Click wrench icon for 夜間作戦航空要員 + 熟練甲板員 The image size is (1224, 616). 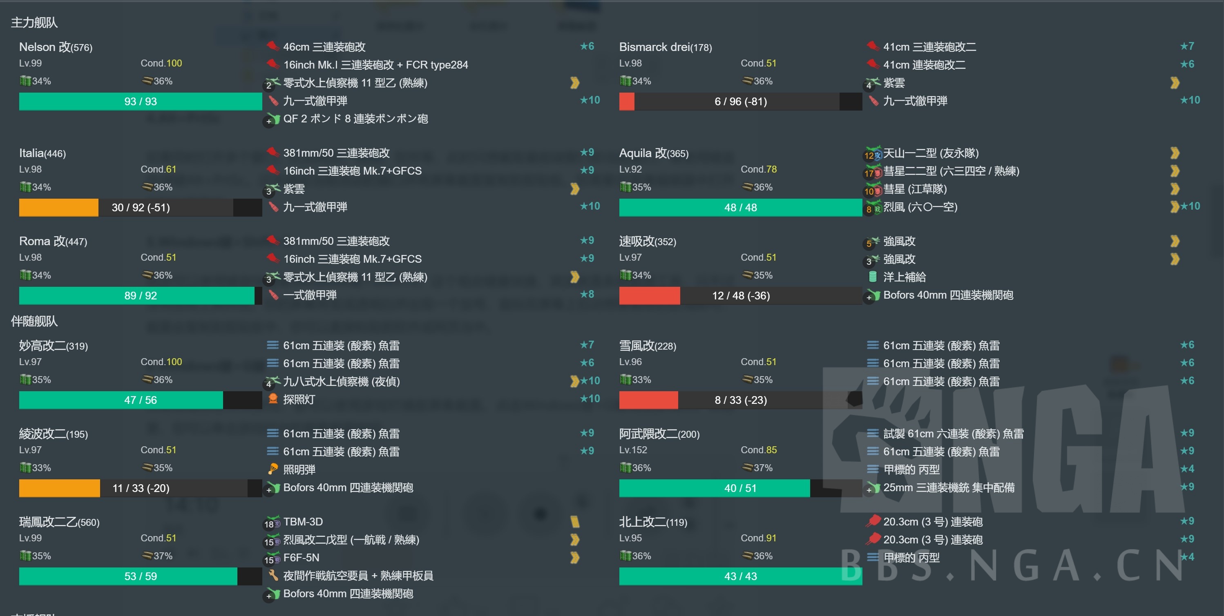pos(273,575)
